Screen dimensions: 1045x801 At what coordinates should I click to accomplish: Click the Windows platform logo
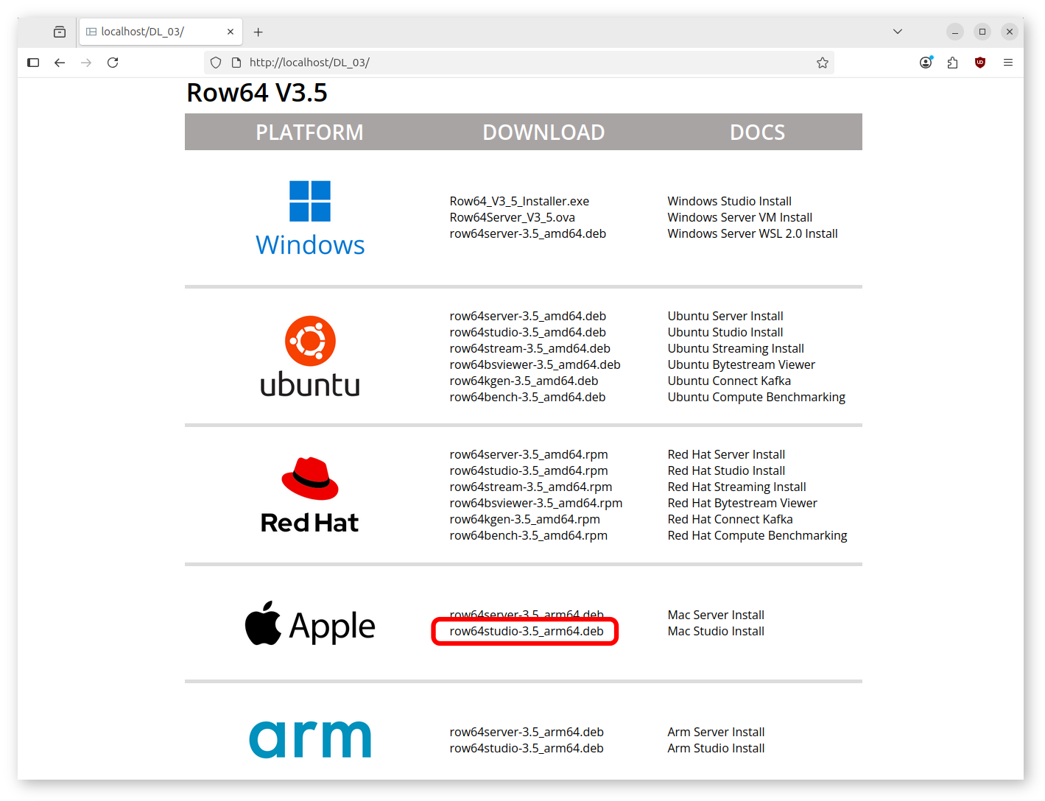point(310,219)
